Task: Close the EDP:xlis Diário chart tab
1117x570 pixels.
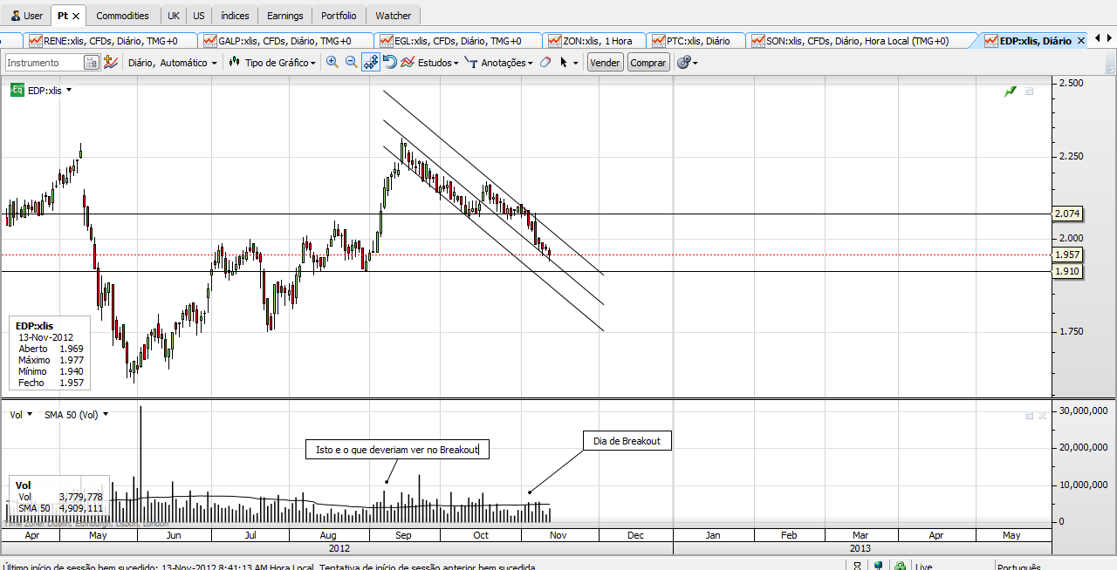Action: (x=1081, y=40)
